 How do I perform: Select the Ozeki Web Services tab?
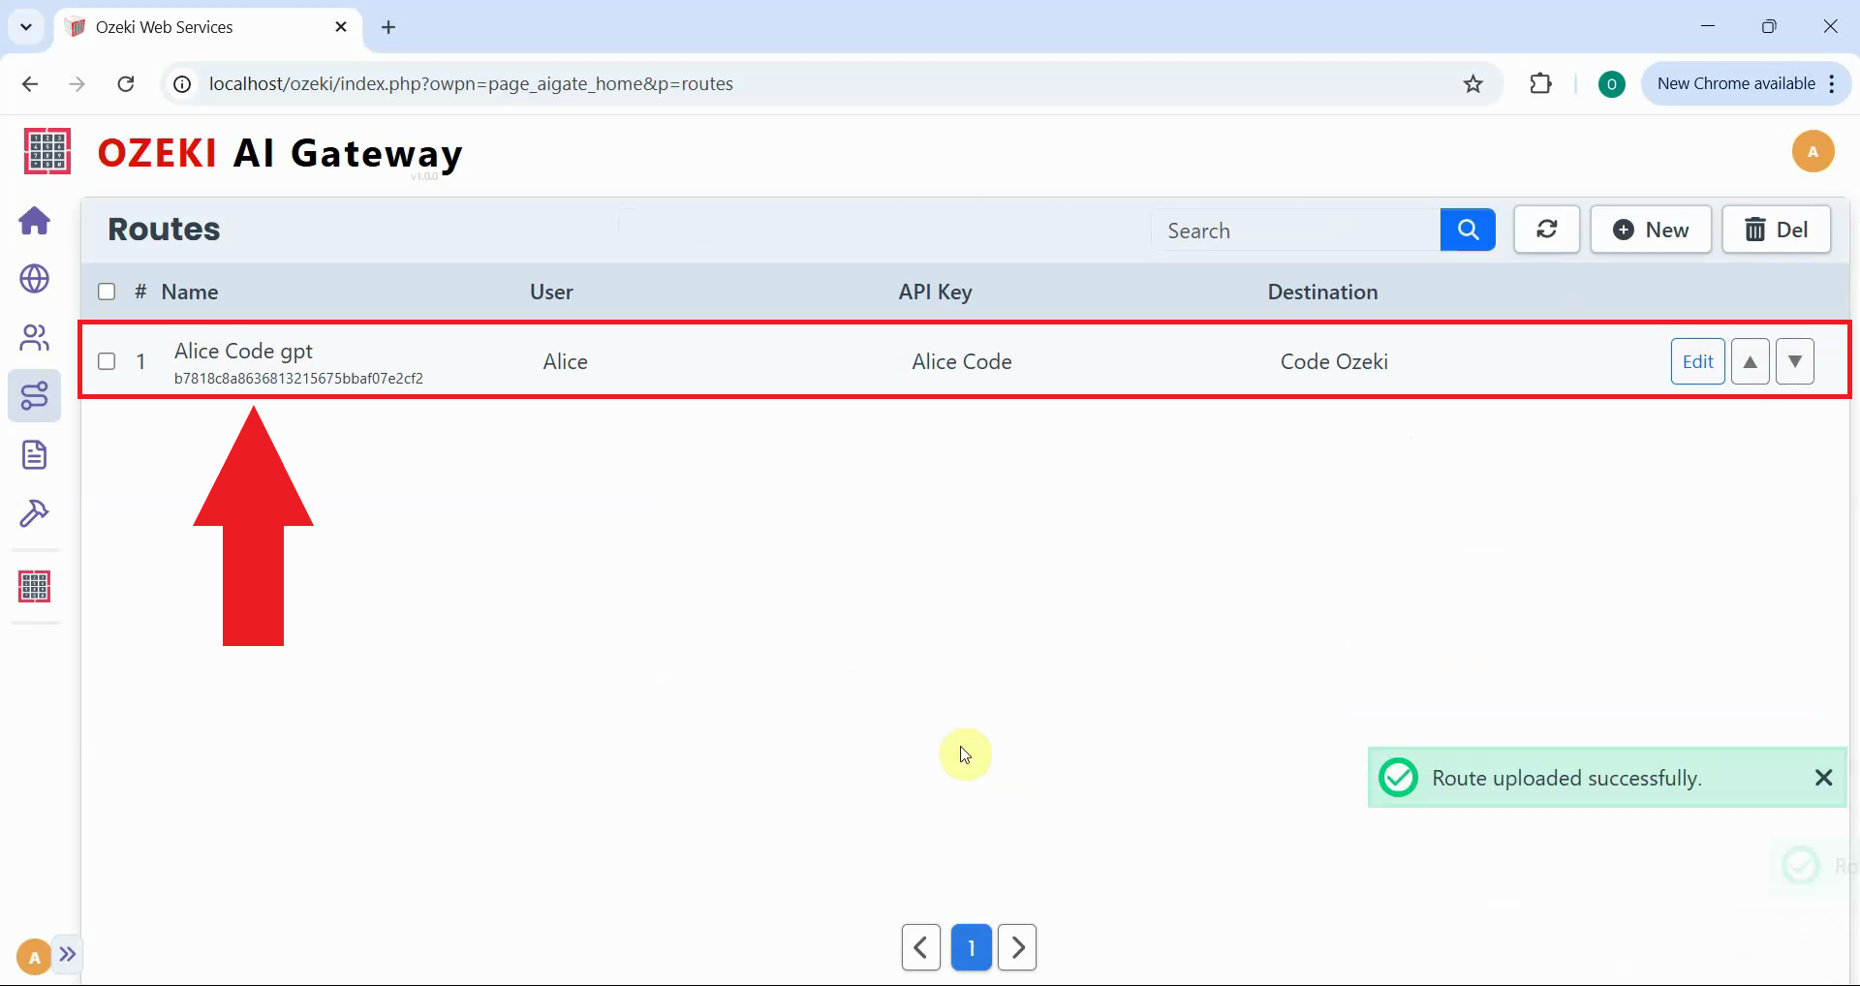point(194,27)
